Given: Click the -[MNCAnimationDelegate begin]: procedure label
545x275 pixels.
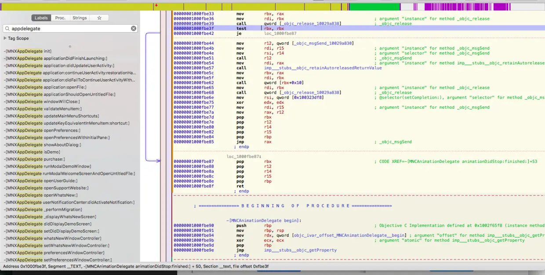Looking at the screenshot, I should (263, 220).
